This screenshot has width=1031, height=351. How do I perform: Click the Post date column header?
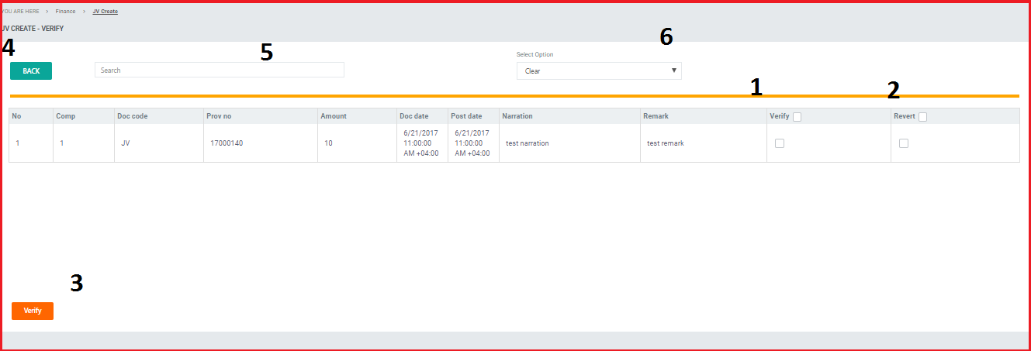466,116
